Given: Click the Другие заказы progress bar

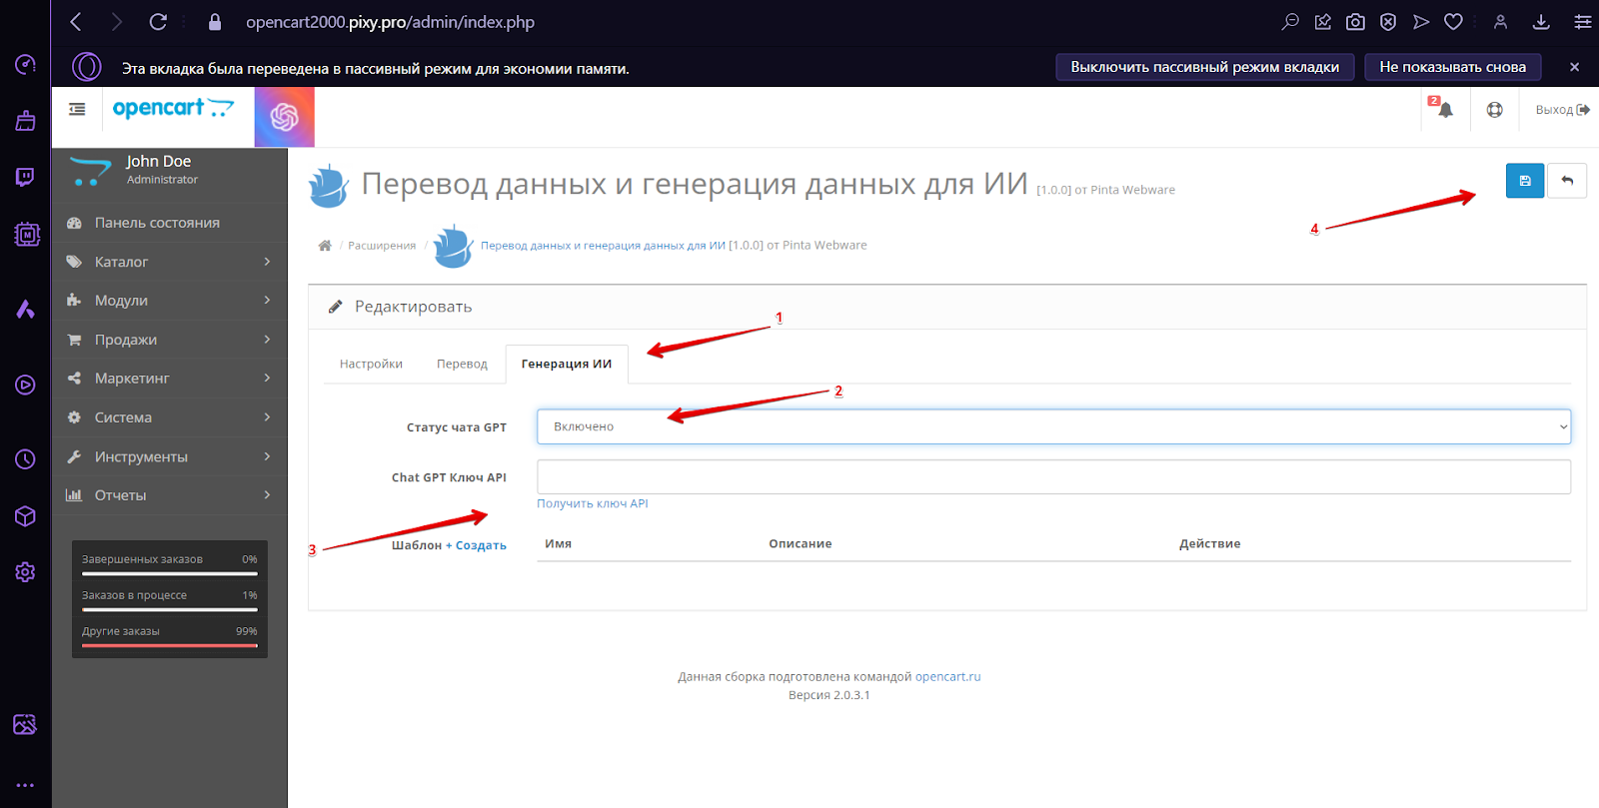Looking at the screenshot, I should [x=170, y=645].
